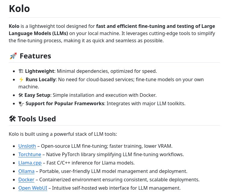Open the Torchtune link

pos(30,155)
